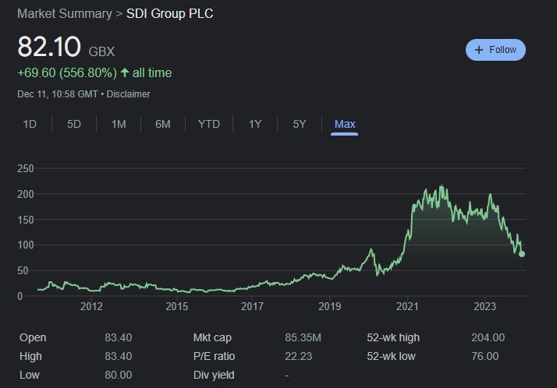The image size is (557, 388).
Task: Click the 250 y-axis label
Action: click(x=26, y=168)
